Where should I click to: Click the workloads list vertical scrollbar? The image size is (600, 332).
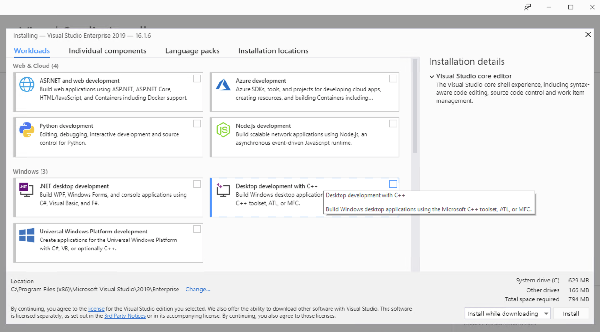click(415, 106)
